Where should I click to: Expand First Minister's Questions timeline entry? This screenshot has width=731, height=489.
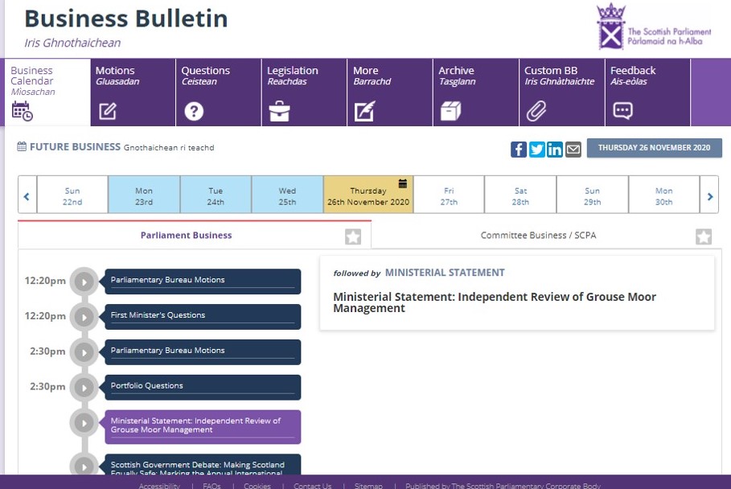(84, 317)
